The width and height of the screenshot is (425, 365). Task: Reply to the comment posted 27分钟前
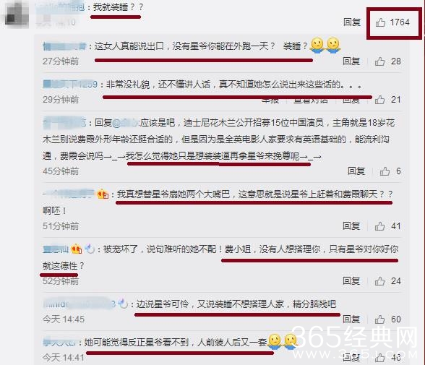(351, 61)
